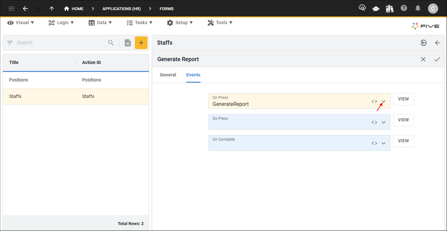Open the Data menu

click(100, 23)
